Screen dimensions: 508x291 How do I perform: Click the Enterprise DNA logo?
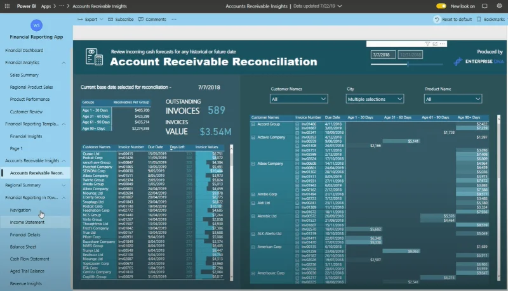[479, 61]
